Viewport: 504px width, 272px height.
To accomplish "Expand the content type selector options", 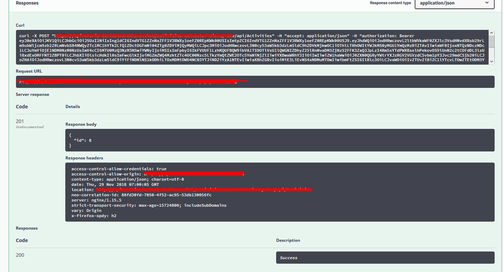I will 454,3.
